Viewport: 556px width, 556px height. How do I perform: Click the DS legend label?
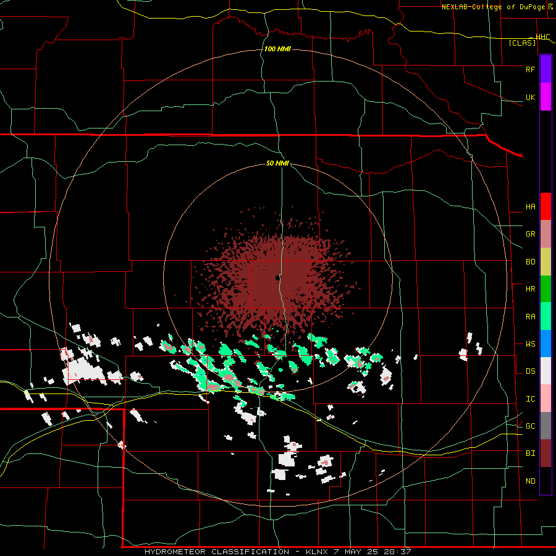530,371
